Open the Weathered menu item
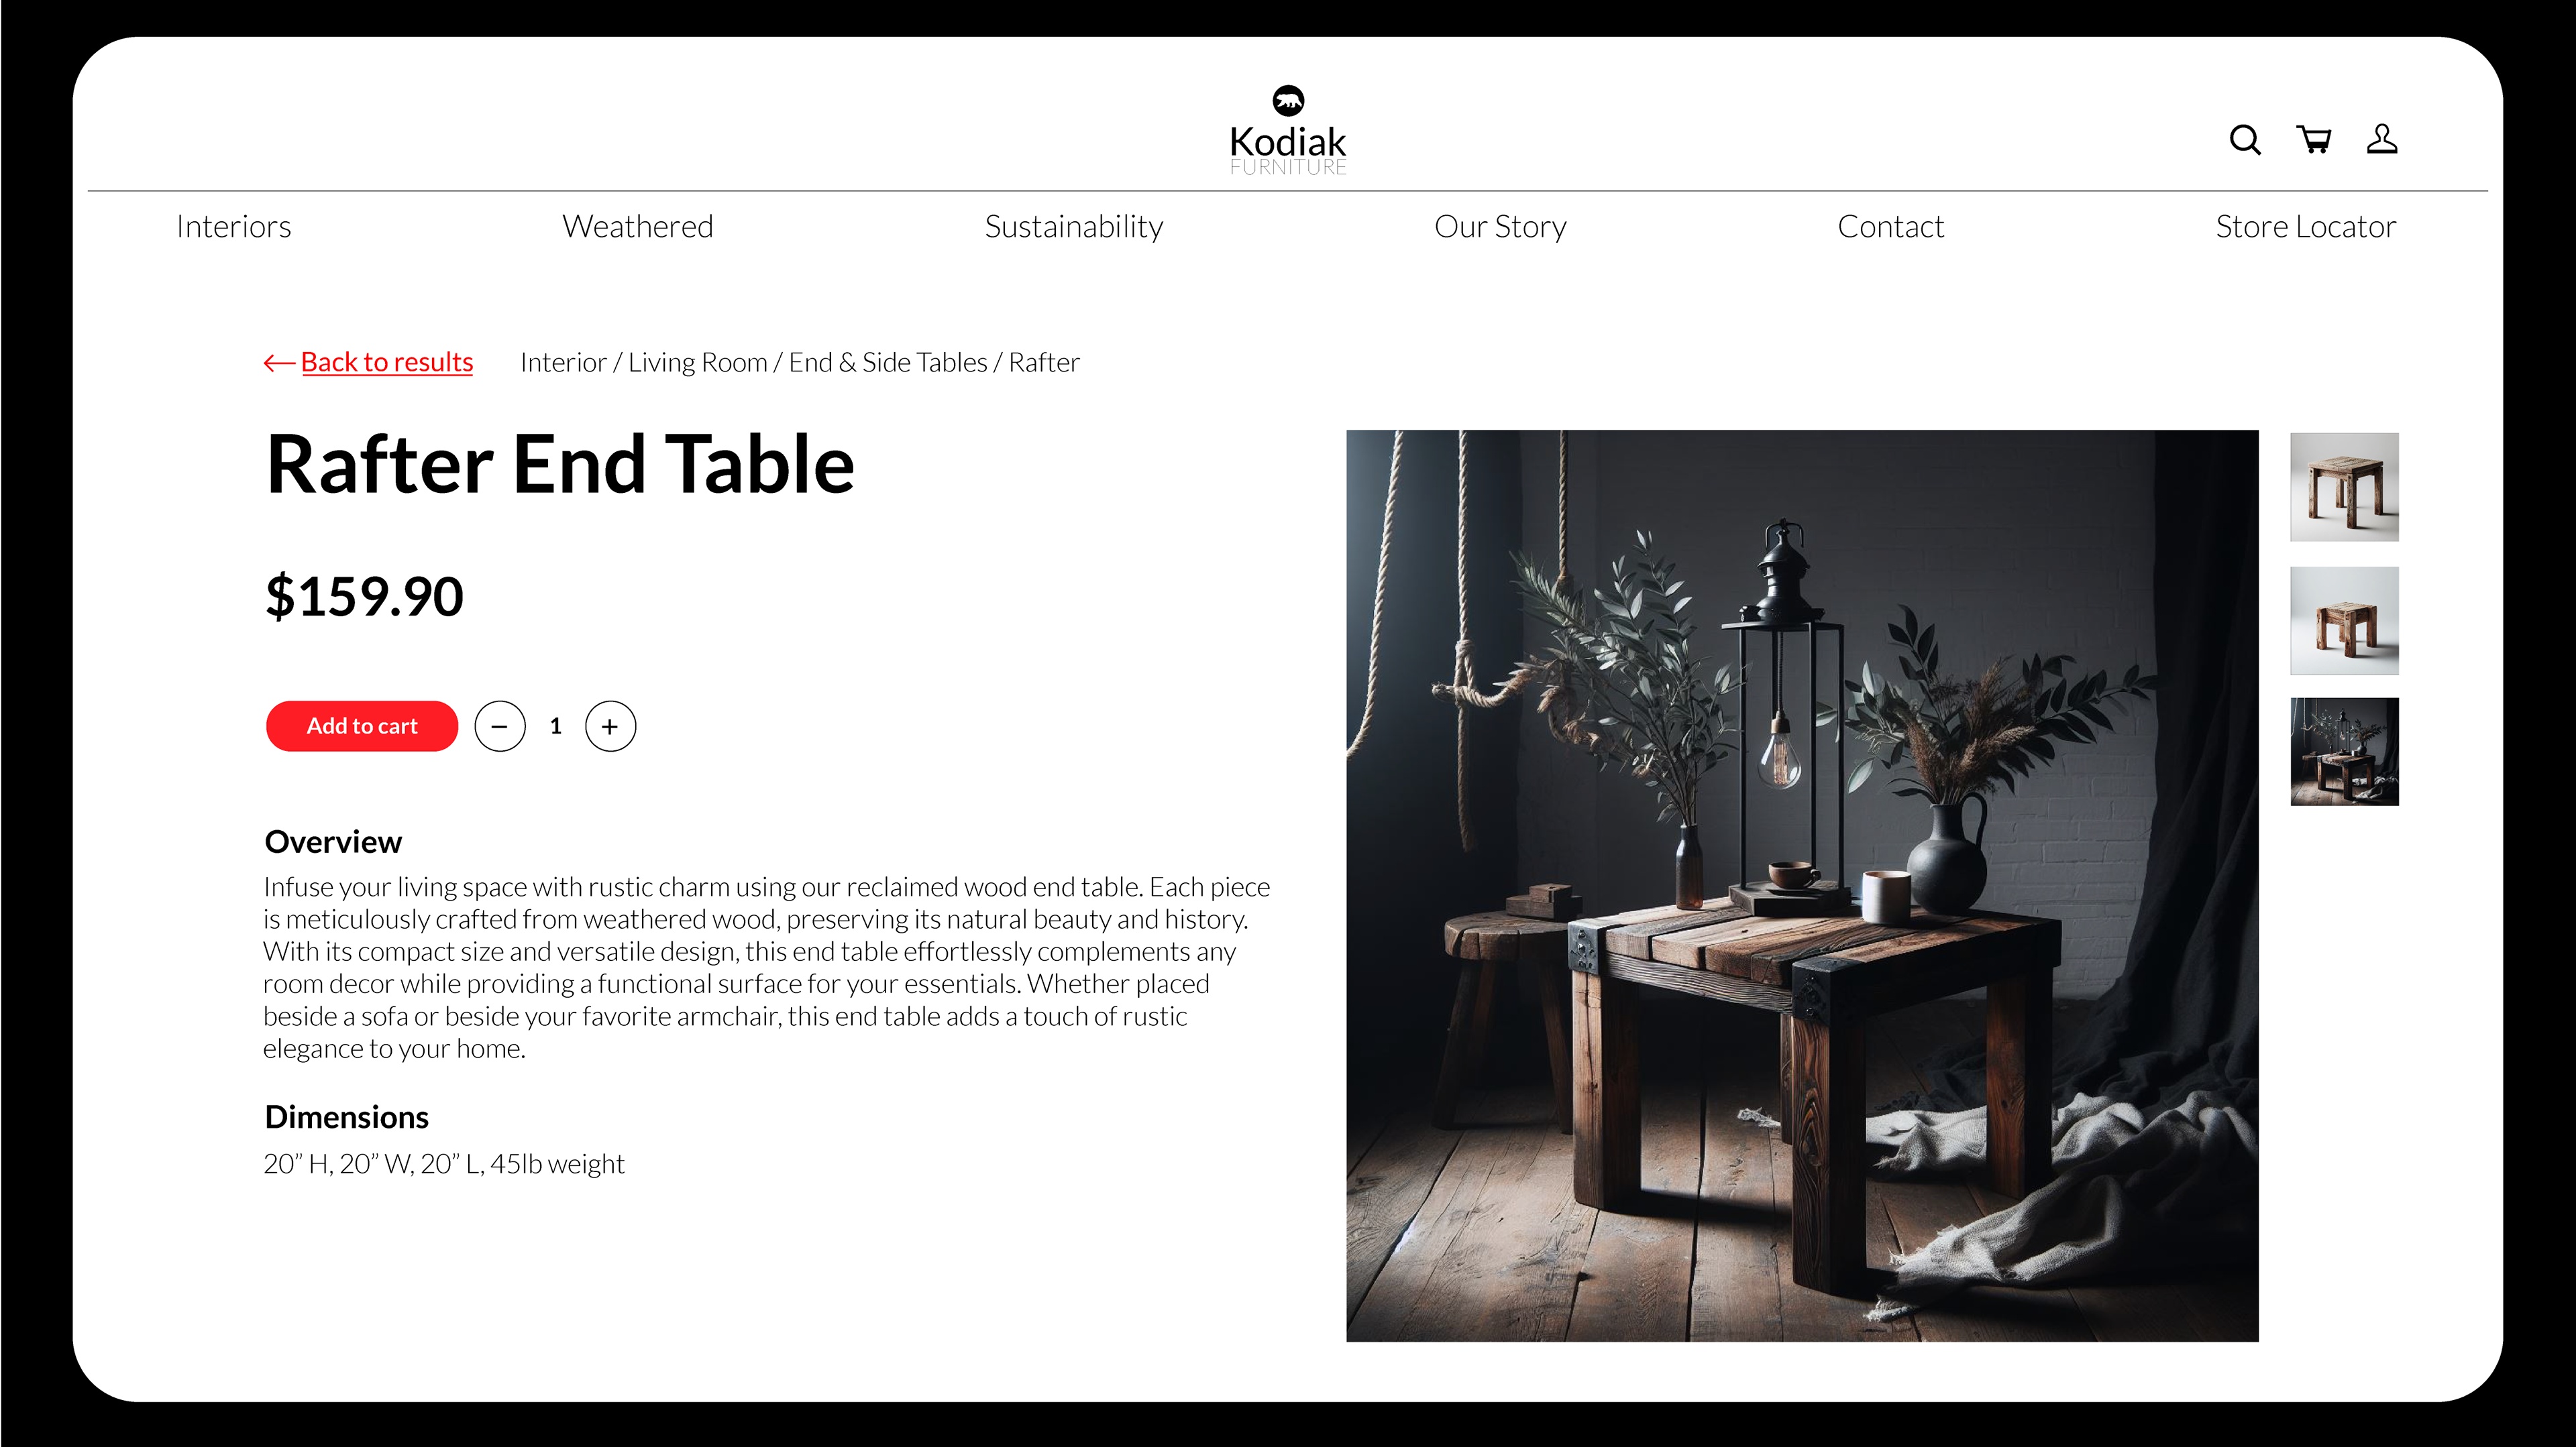Image resolution: width=2576 pixels, height=1447 pixels. [x=638, y=227]
